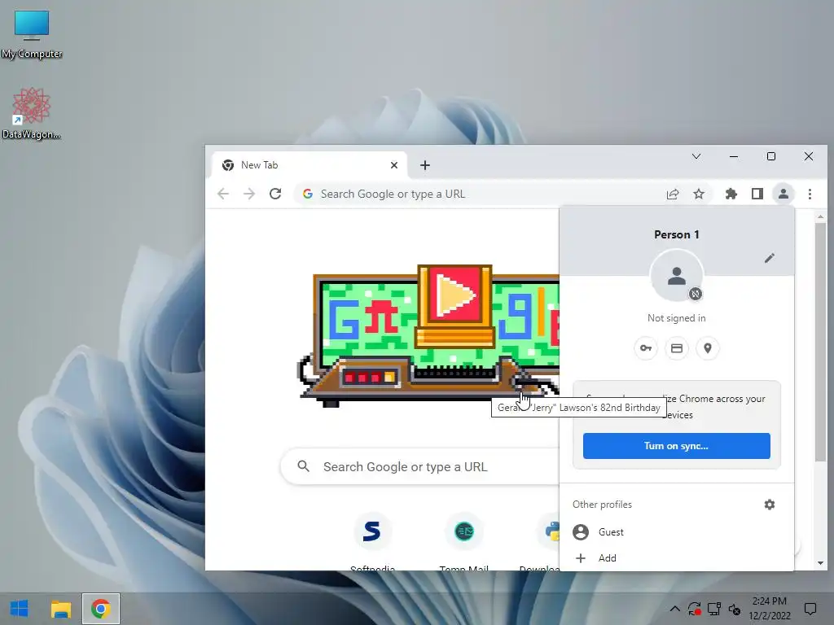Screen dimensions: 834x625
Task: Close profile menu via profile avatar button
Action: click(x=784, y=194)
